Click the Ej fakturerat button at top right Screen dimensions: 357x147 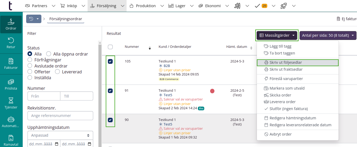[347, 19]
